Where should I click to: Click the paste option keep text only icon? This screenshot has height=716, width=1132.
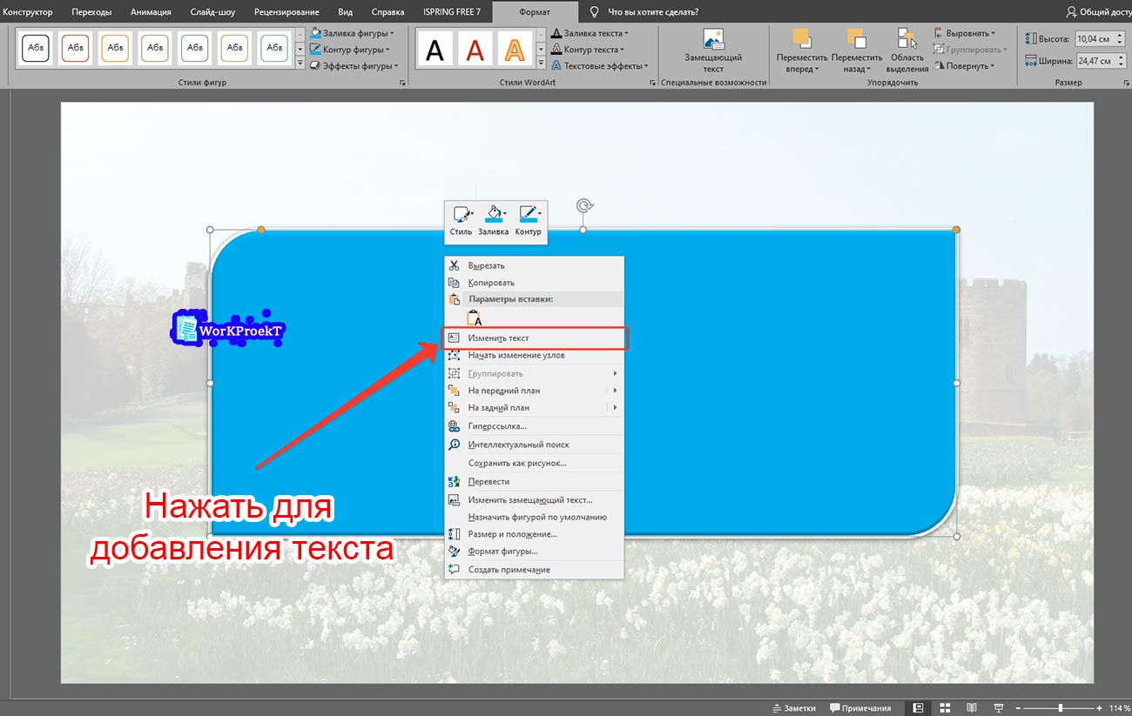point(474,318)
